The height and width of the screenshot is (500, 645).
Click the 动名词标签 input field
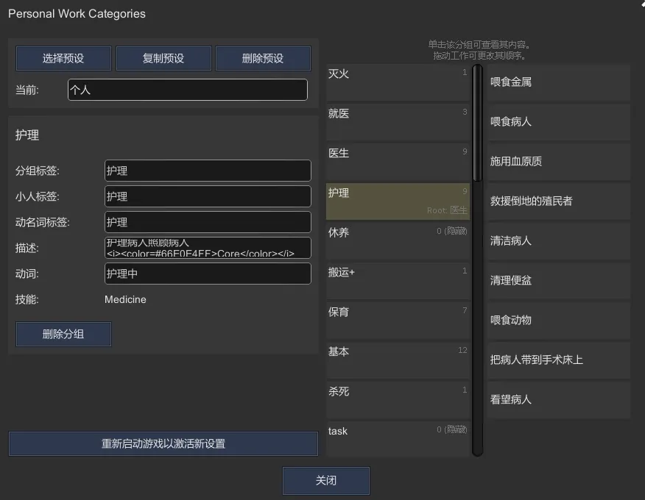208,222
